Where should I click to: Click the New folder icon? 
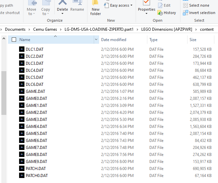[x=95, y=3]
